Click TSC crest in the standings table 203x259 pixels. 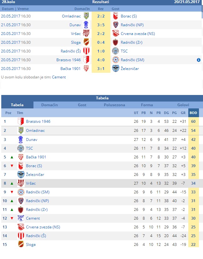click(x=21, y=148)
